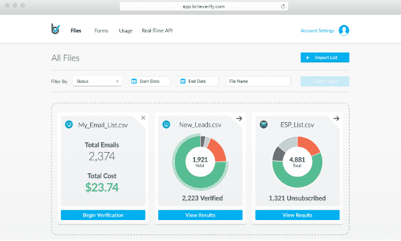
Task: Click the computer source icon beside New_Leads.csv
Action: point(167,125)
